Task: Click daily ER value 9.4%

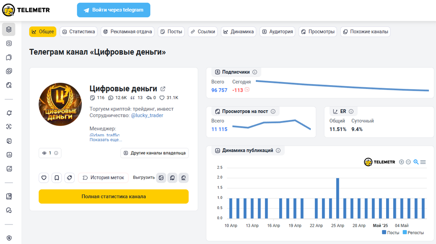Action: click(357, 129)
